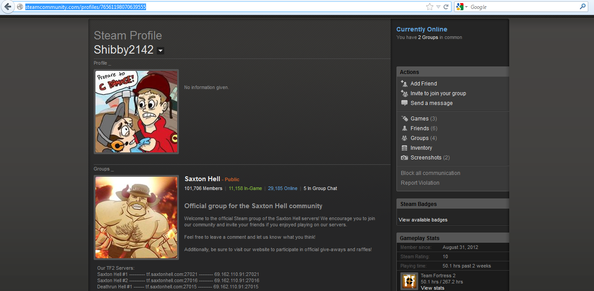Click the Currently Online status text

point(422,29)
